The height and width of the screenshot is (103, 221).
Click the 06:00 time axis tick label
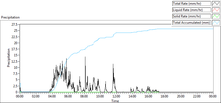68,96
